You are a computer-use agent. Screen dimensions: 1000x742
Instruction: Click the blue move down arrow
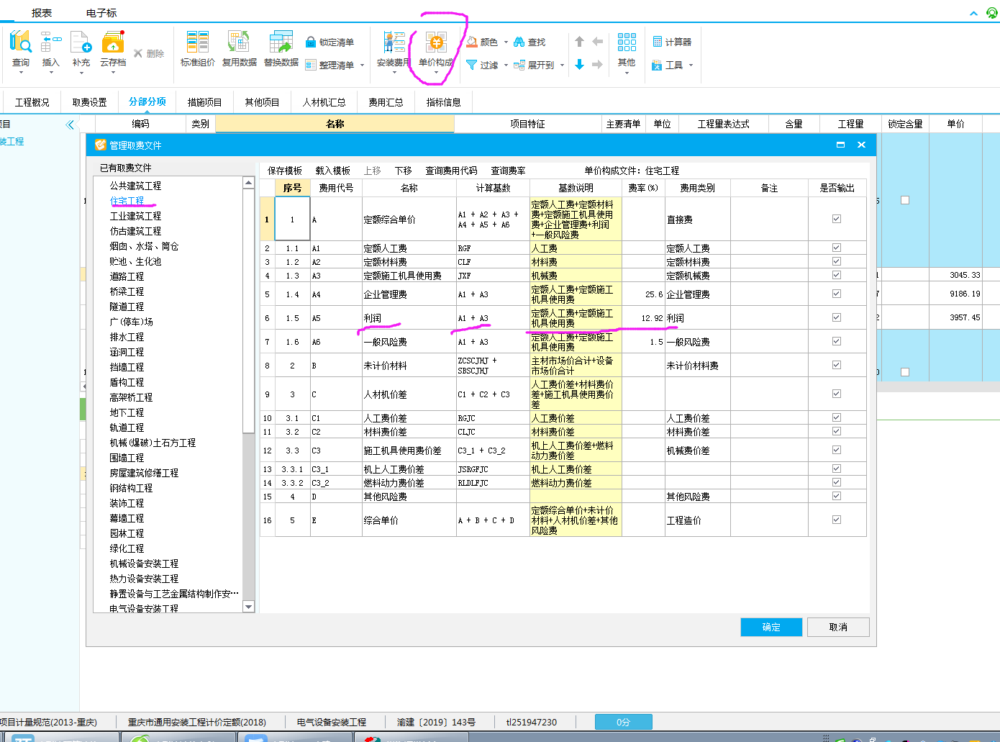tap(579, 65)
